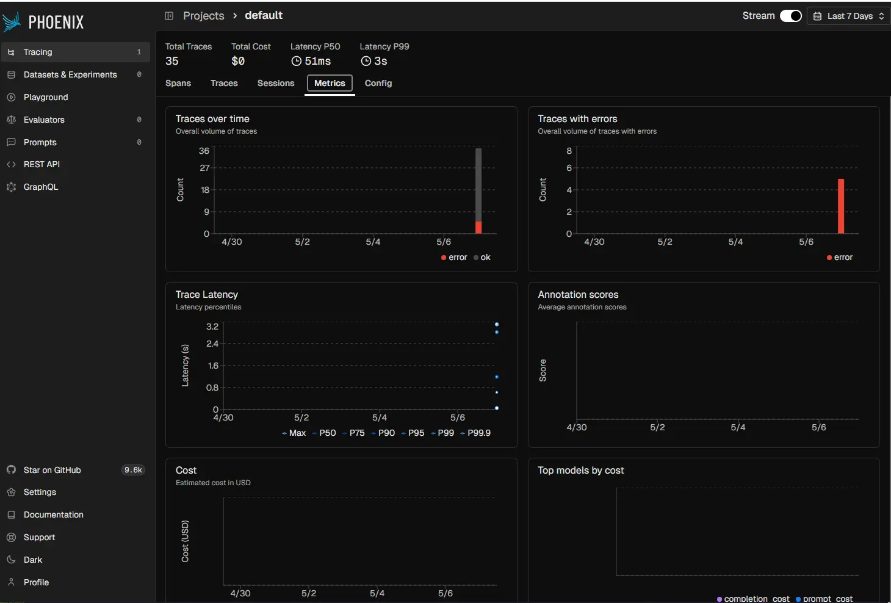Image resolution: width=891 pixels, height=603 pixels.
Task: Click the Total Traces value 35
Action: pos(172,61)
